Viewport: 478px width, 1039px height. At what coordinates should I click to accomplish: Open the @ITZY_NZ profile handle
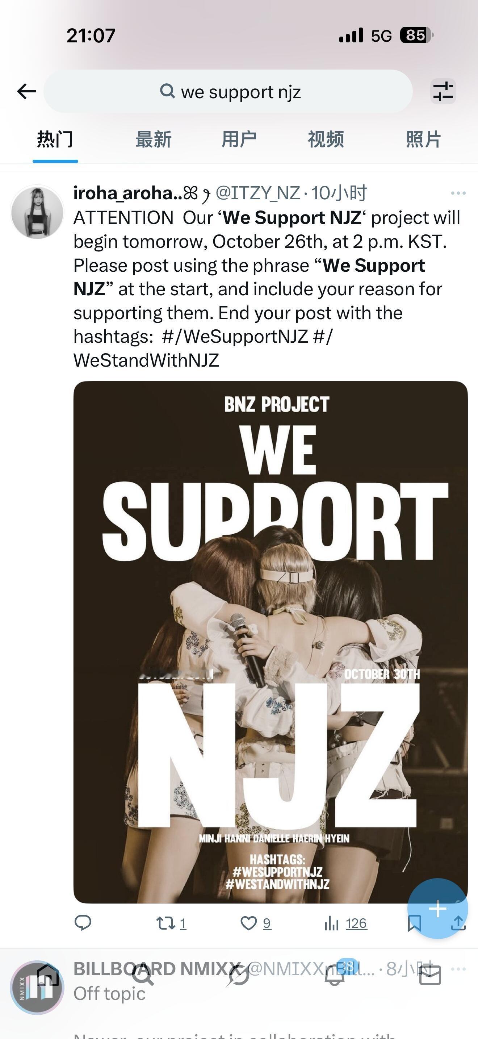(x=258, y=193)
